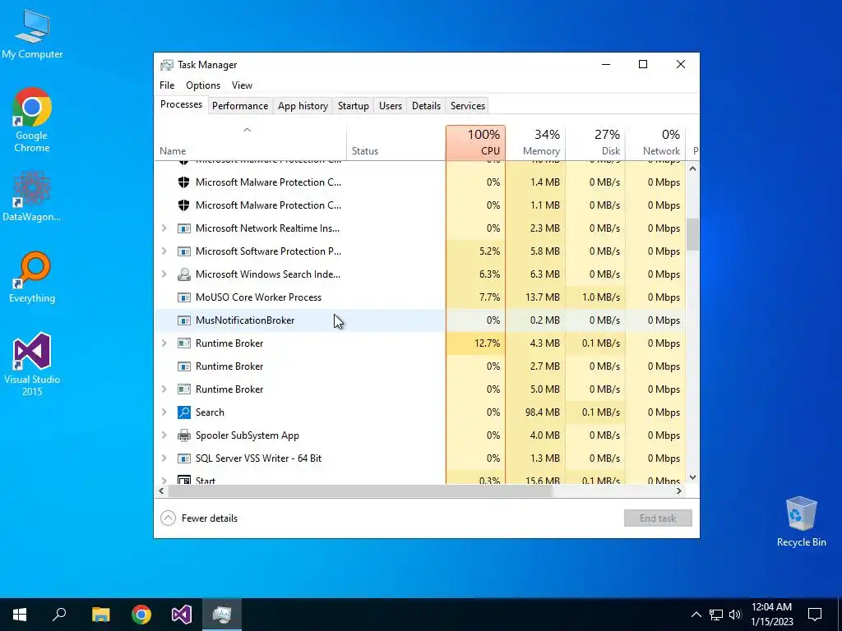Click the End task button

pos(658,518)
